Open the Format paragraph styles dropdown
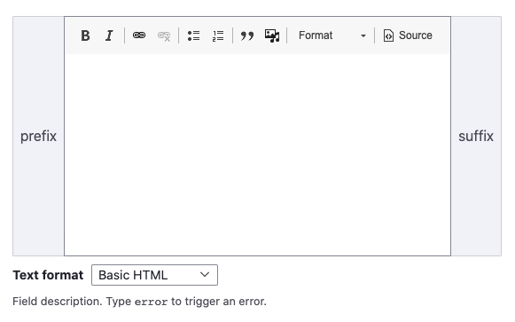The image size is (515, 322). [x=332, y=35]
